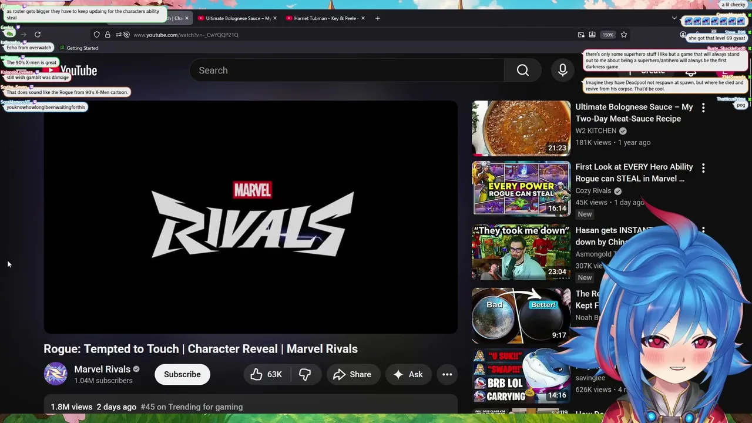The width and height of the screenshot is (752, 423).
Task: Click the Firefox account icon in toolbar
Action: (683, 35)
